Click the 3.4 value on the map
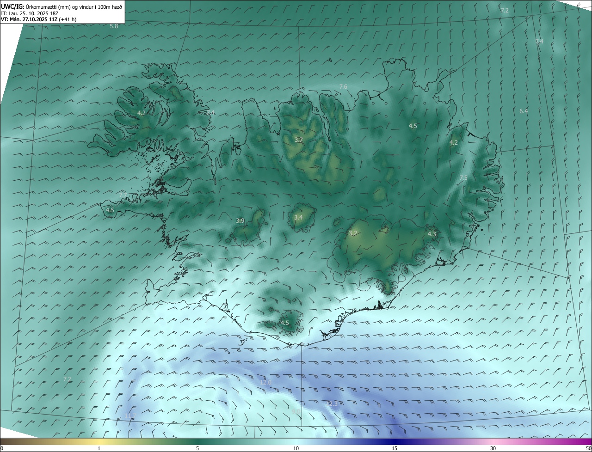Image resolution: width=592 pixels, height=452 pixels. 298,218
